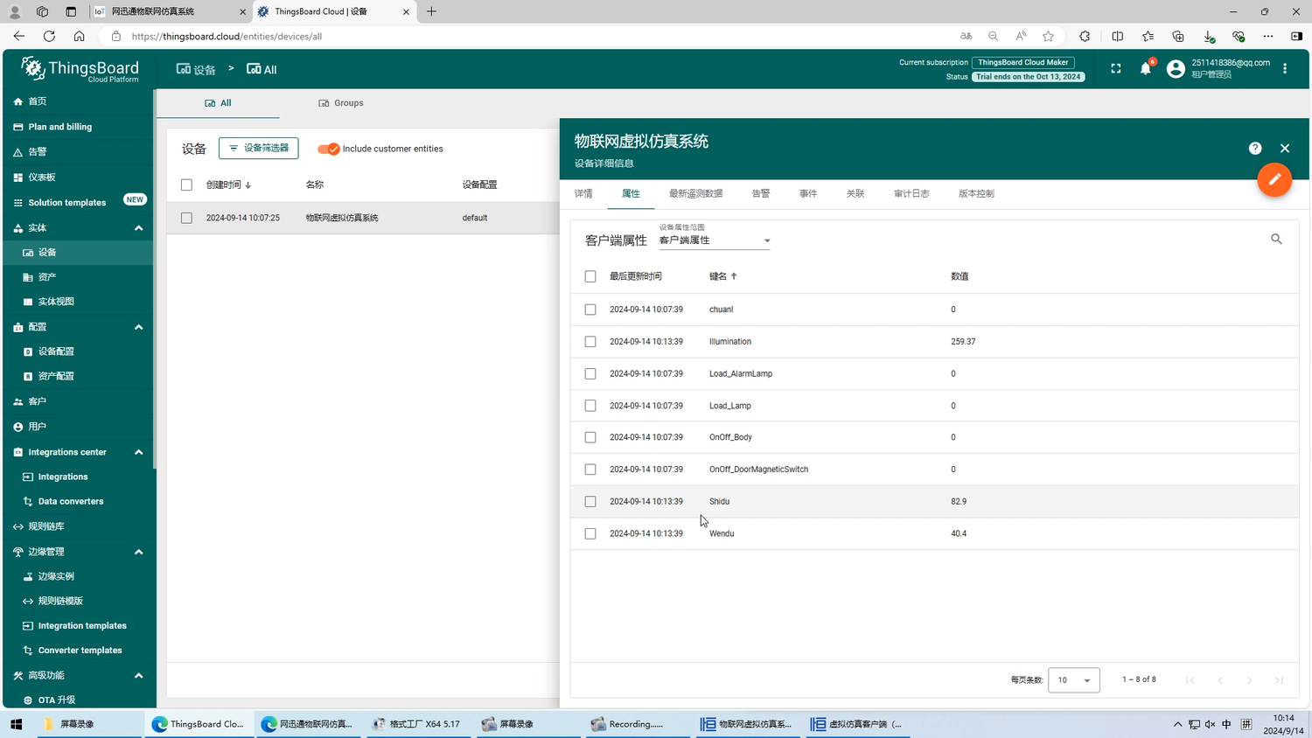Click the orange edit pencil button
Viewport: 1312px width, 738px height.
point(1274,179)
